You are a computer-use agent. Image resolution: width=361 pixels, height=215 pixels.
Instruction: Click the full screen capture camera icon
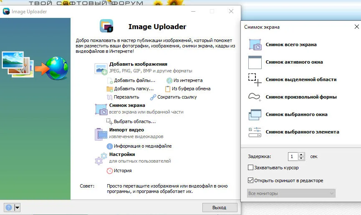coord(255,44)
